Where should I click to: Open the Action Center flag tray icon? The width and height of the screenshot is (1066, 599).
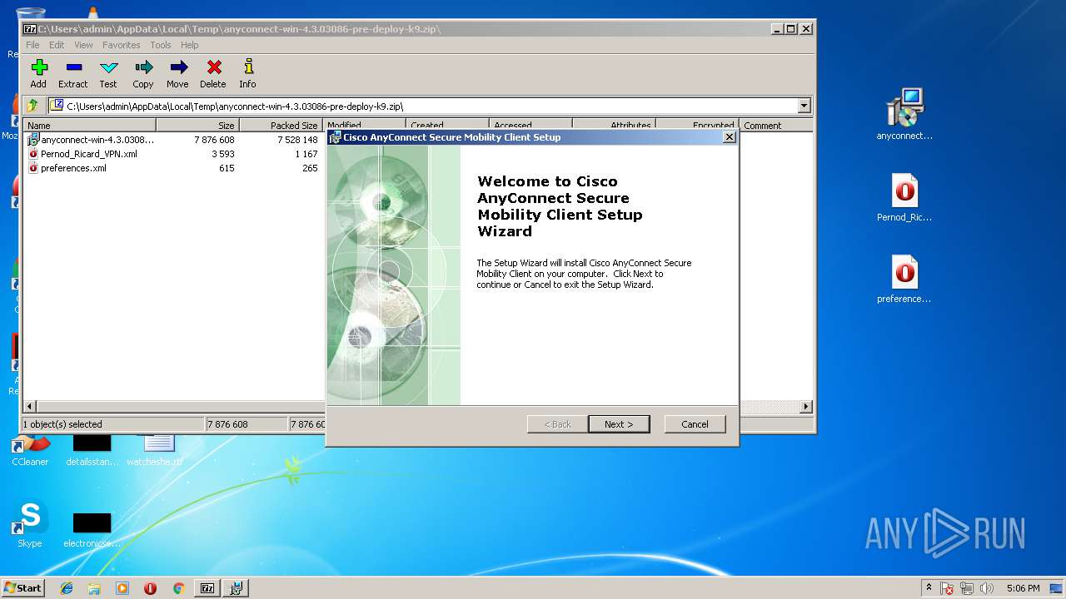948,588
